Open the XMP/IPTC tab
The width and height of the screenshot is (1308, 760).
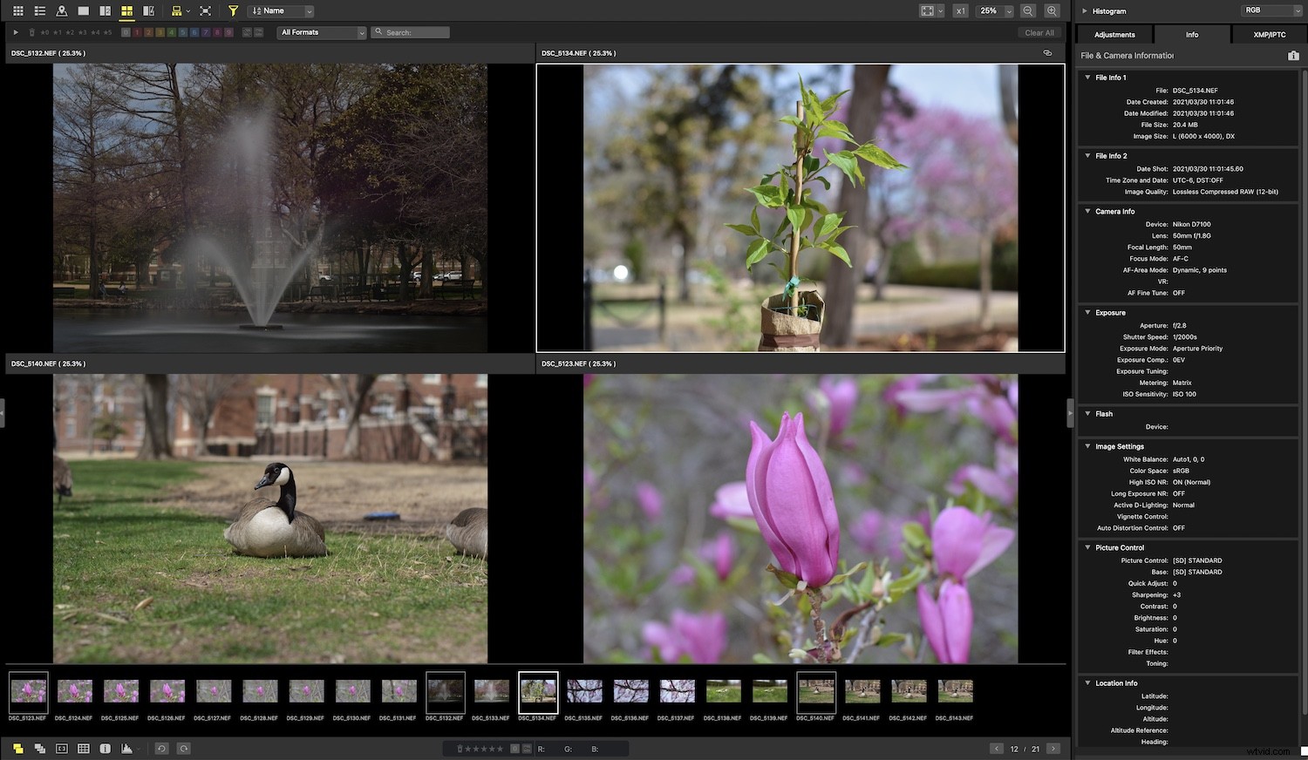click(1270, 35)
